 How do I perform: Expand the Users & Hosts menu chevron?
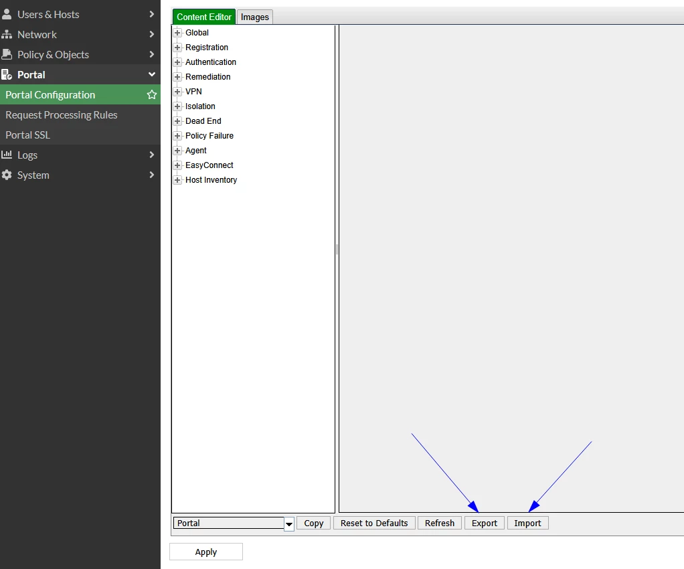151,14
